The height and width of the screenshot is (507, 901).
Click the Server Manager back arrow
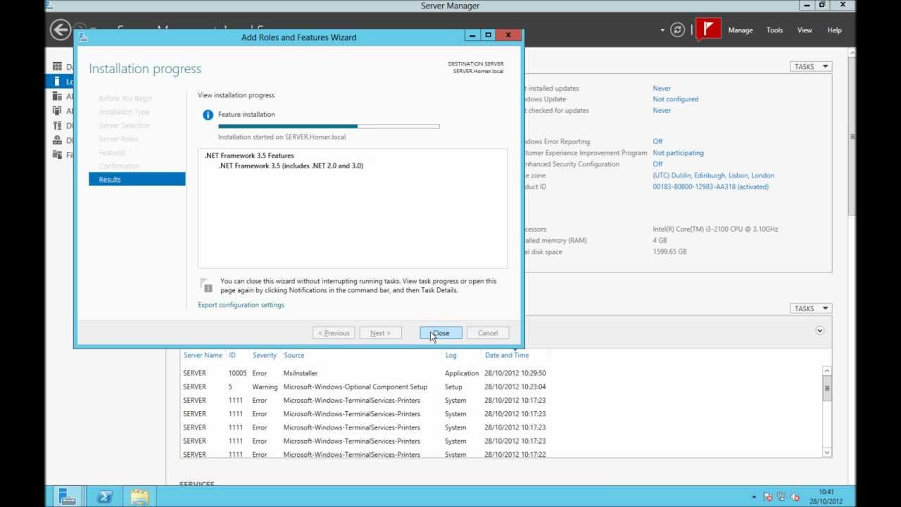(61, 30)
